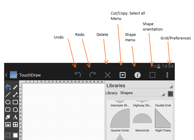Select the Highway Shield shape label
The image size is (194, 140).
(142, 105)
